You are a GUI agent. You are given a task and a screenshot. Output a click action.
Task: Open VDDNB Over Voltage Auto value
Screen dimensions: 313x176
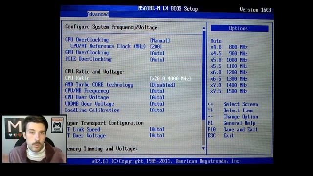point(157,104)
